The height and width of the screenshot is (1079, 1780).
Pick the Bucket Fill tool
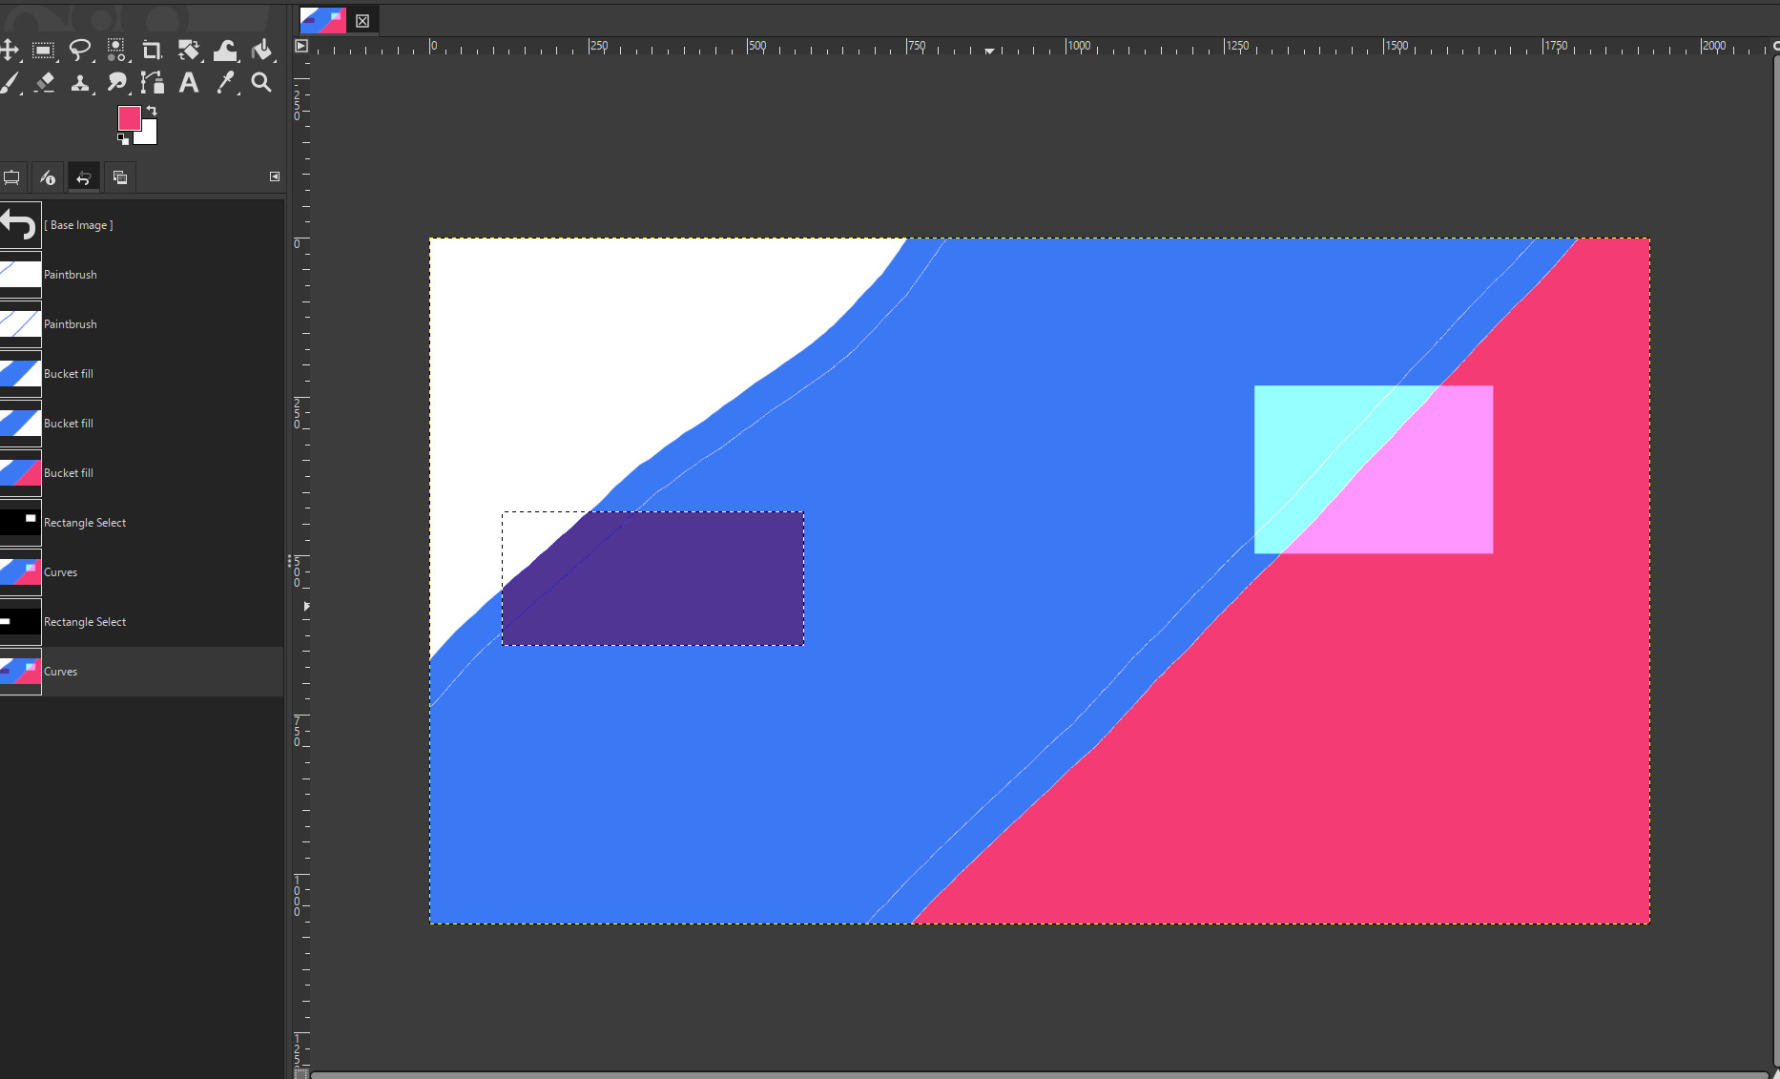pos(261,51)
